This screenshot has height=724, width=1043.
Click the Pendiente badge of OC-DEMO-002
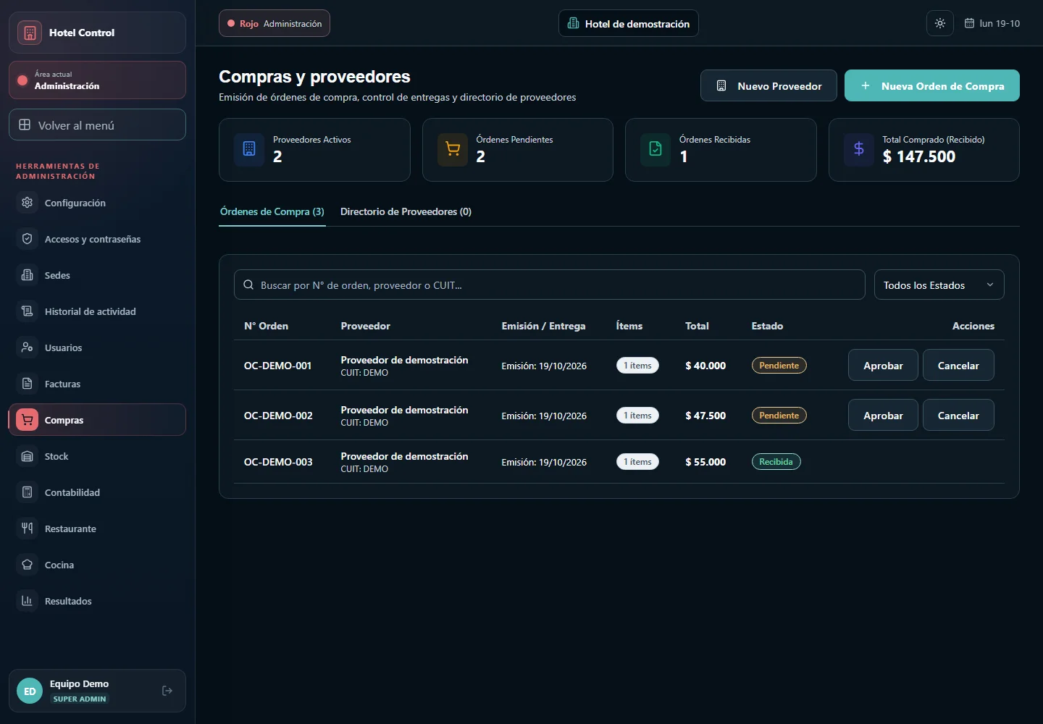[x=779, y=415]
